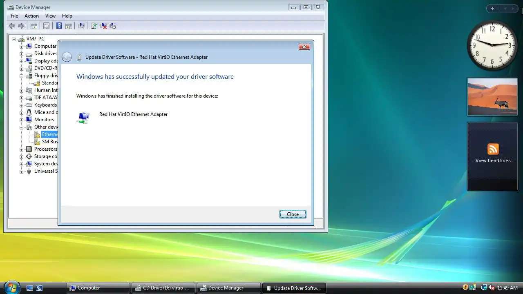
Task: Click the back arrow in Update Driver dialog
Action: point(67,57)
